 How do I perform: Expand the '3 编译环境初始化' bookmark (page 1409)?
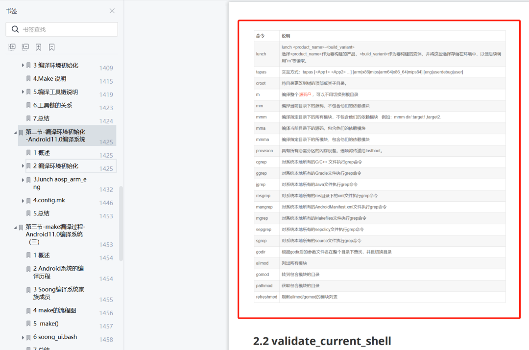(23, 65)
